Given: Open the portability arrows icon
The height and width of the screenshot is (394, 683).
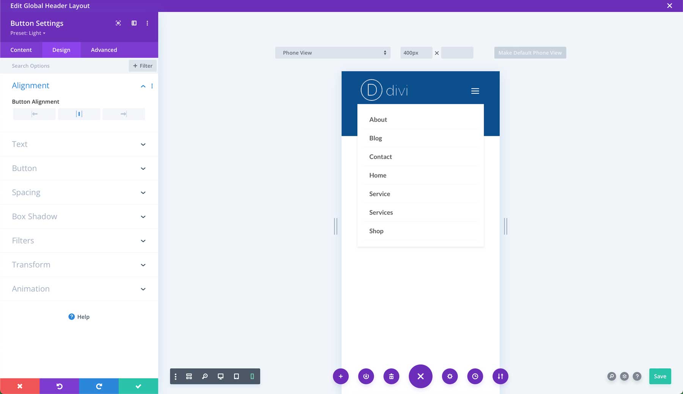Looking at the screenshot, I should [500, 376].
